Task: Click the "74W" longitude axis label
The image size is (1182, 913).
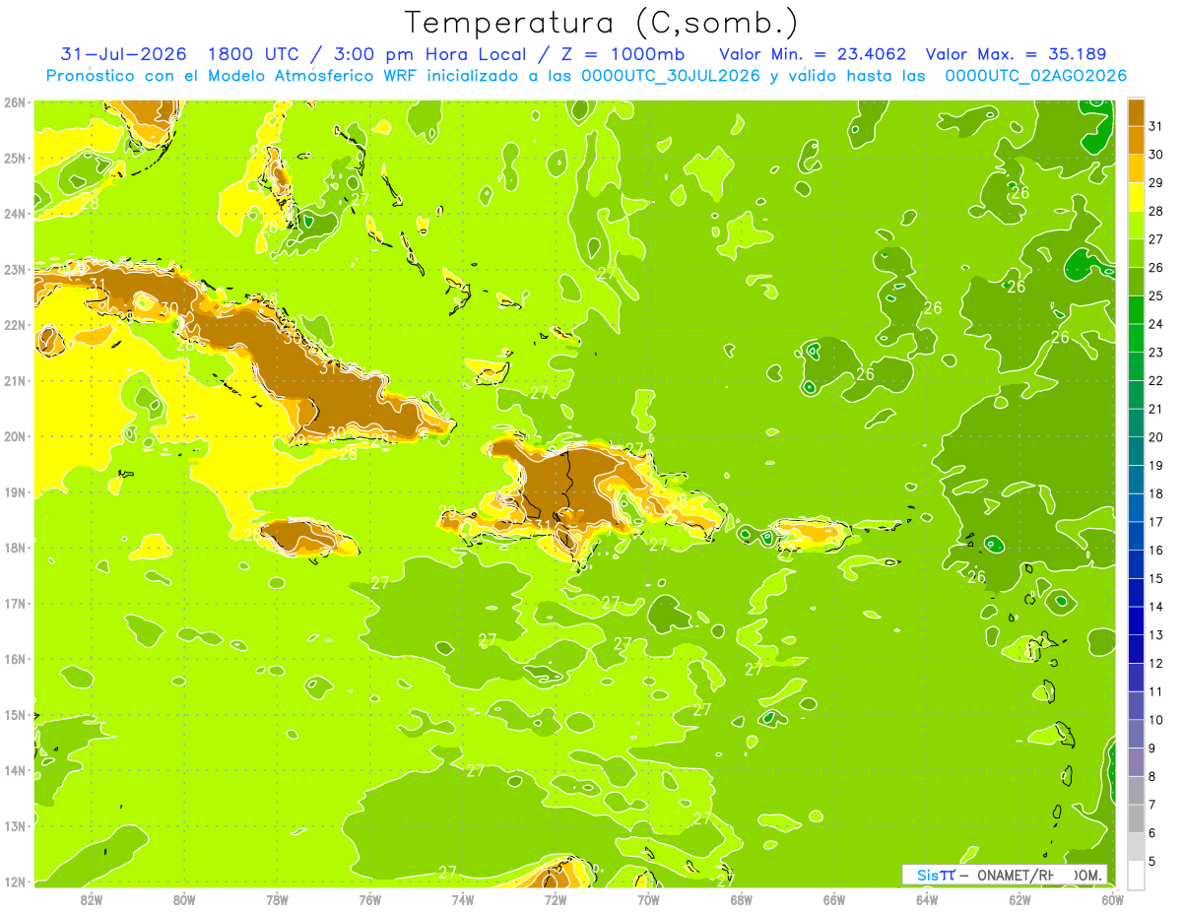Action: 463,899
